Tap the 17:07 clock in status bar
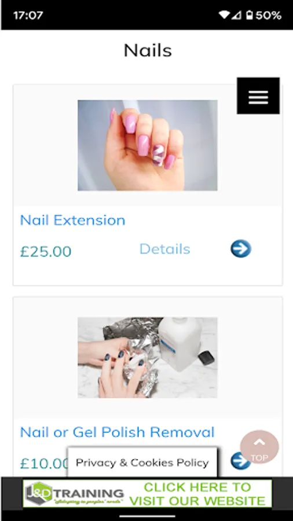Viewport: 293px width, 521px height. [28, 15]
